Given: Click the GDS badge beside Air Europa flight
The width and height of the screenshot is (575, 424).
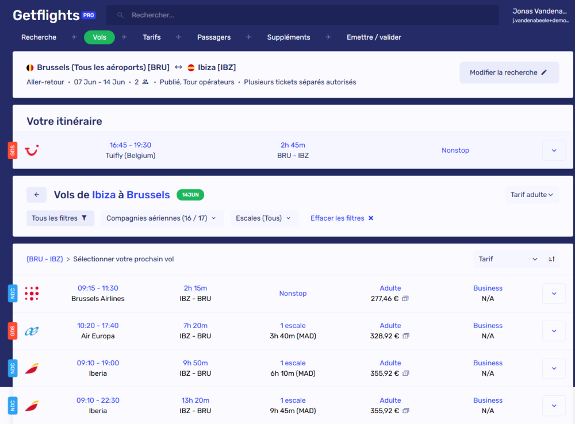Looking at the screenshot, I should 13,331.
